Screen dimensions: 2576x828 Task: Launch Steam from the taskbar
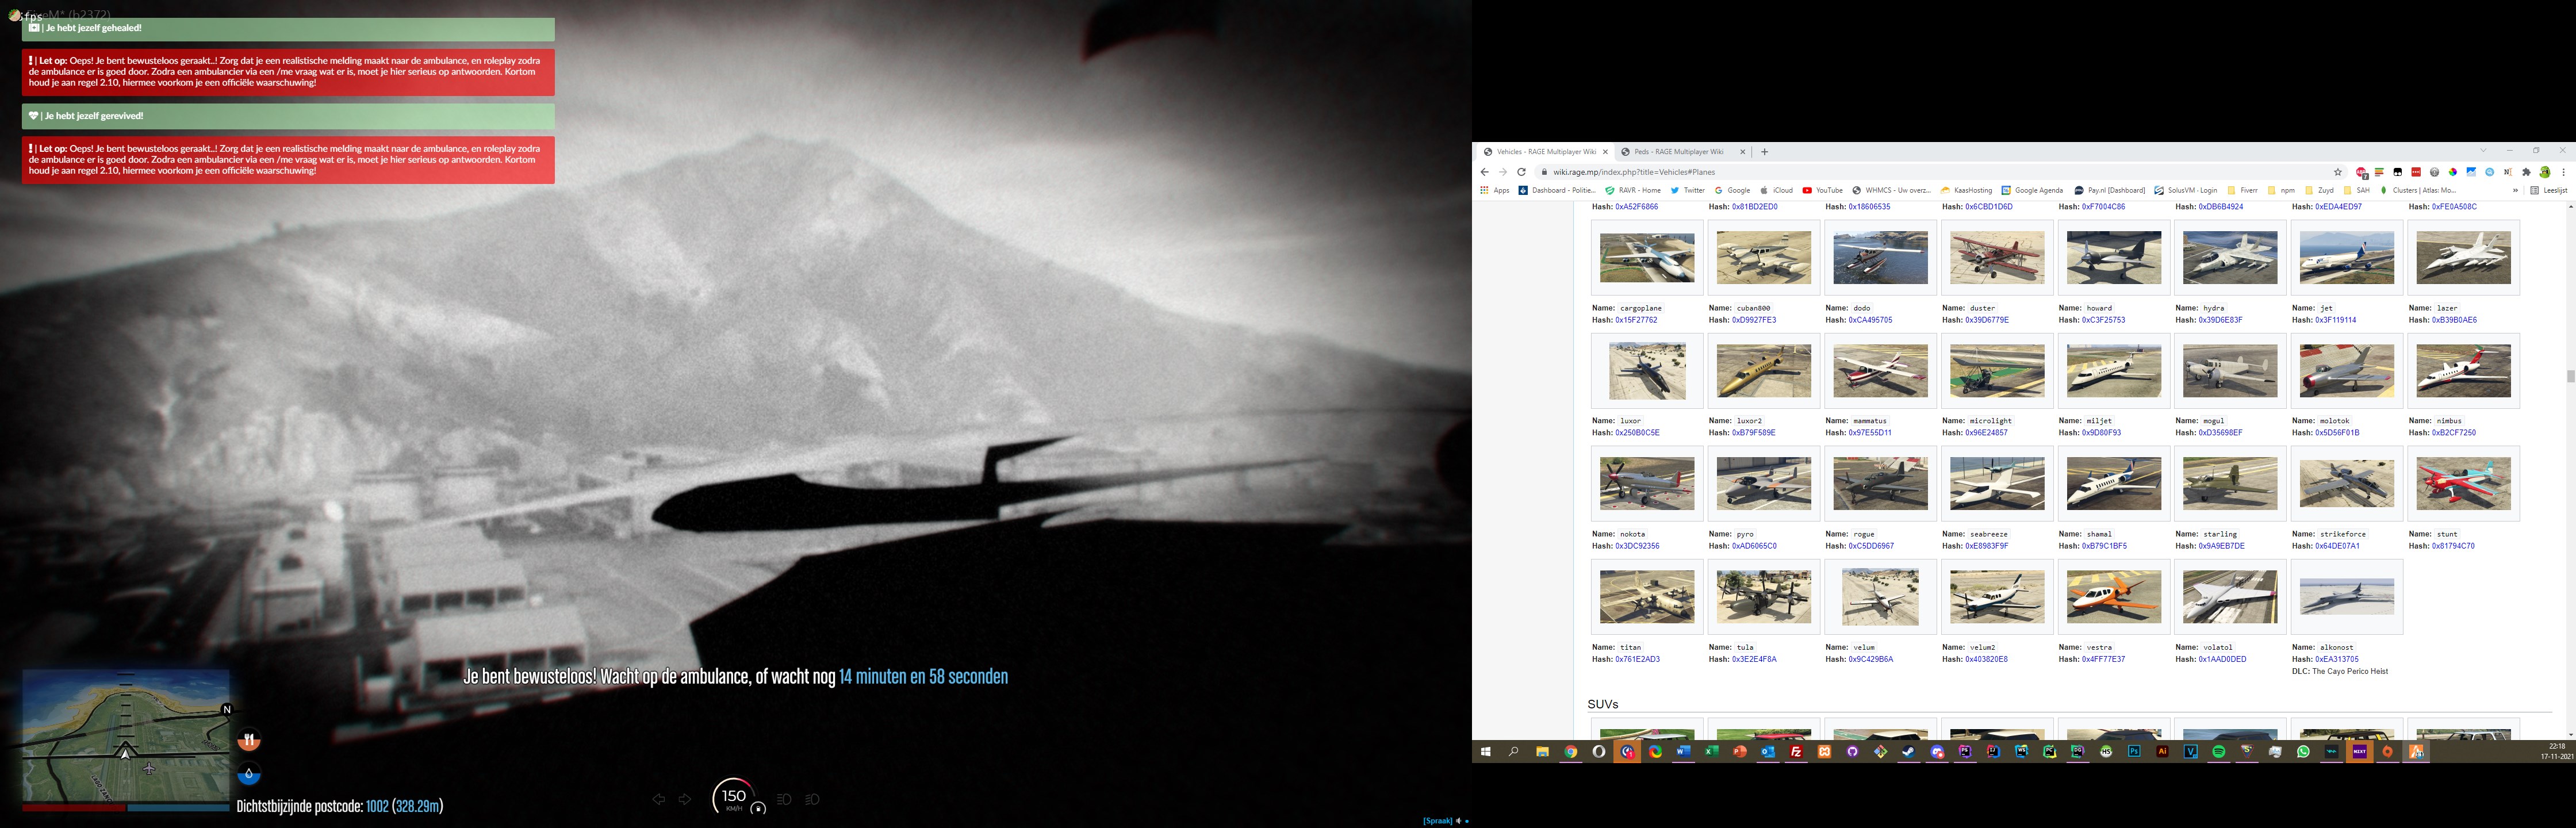(1909, 752)
